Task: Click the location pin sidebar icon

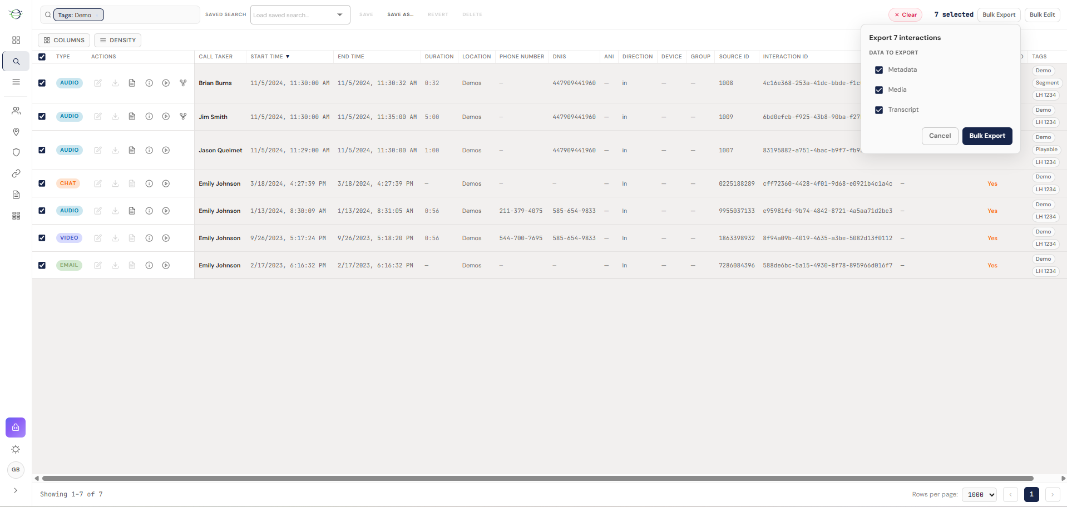Action: click(16, 132)
